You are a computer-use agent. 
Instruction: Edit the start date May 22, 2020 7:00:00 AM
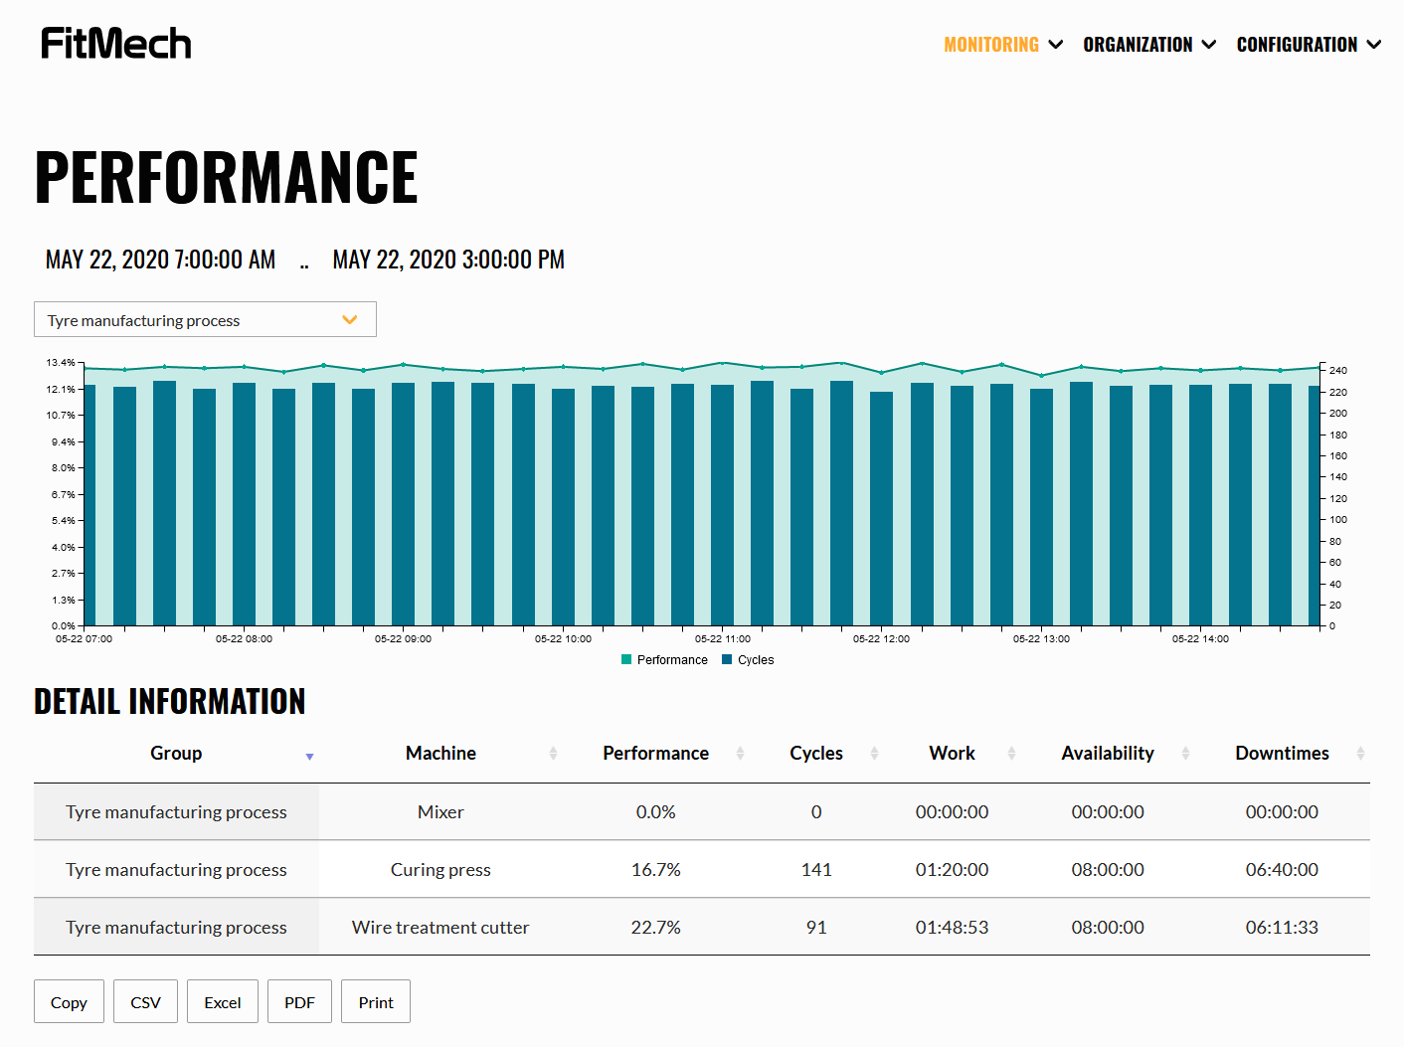pyautogui.click(x=161, y=260)
